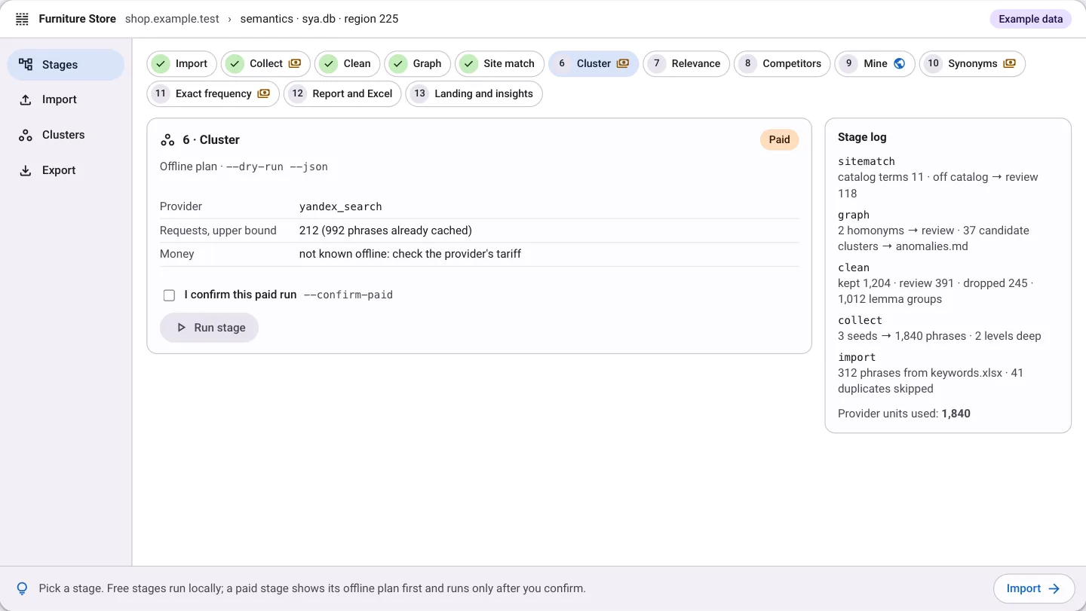
Task: Click the play icon in Run stage
Action: click(x=181, y=328)
